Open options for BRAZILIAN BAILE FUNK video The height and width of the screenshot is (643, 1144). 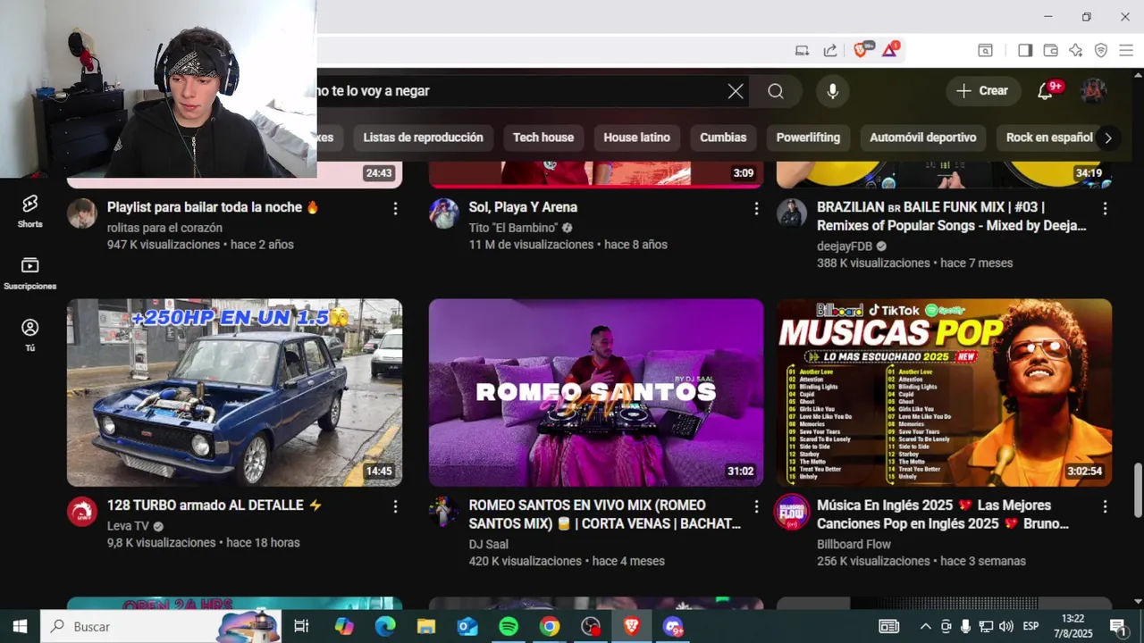[1105, 208]
